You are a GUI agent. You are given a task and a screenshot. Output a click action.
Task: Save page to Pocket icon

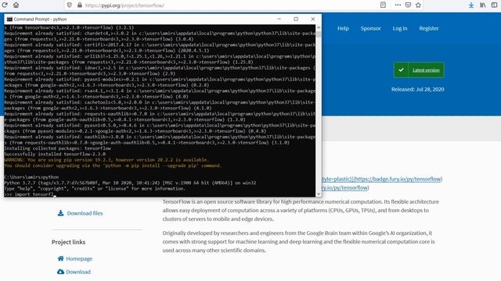click(x=408, y=5)
